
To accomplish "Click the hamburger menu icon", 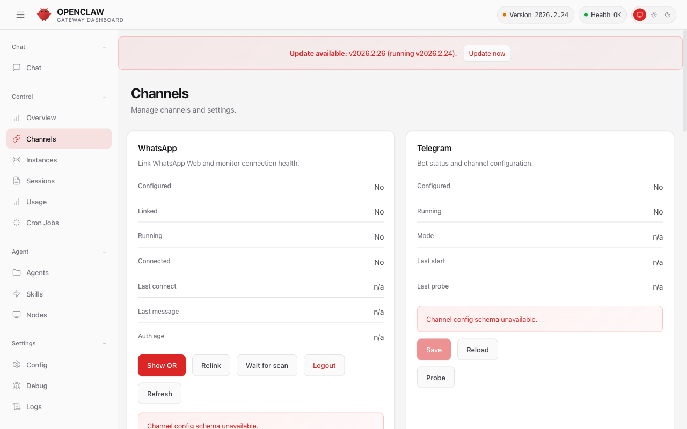I will pyautogui.click(x=20, y=15).
